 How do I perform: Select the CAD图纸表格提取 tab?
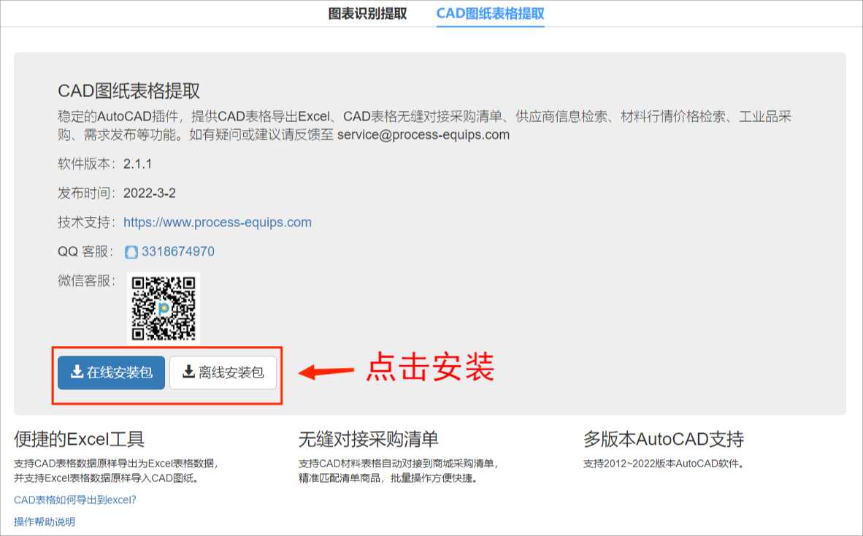coord(491,14)
